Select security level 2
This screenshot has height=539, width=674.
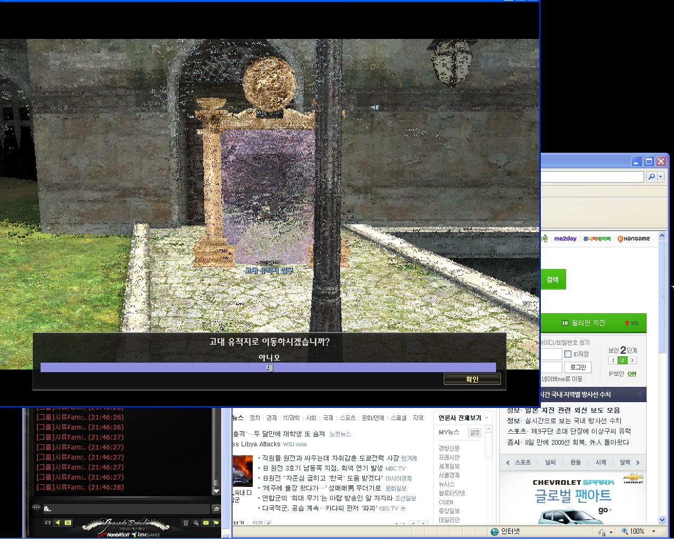click(622, 361)
